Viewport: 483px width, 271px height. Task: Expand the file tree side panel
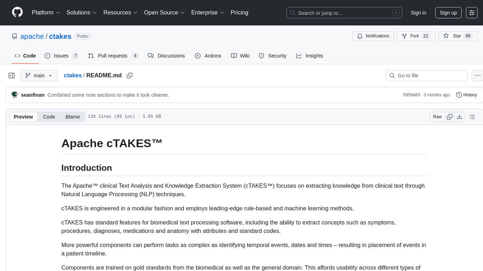(x=12, y=76)
